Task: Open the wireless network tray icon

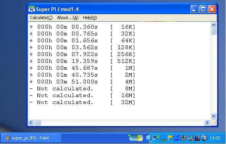Action: click(156, 138)
